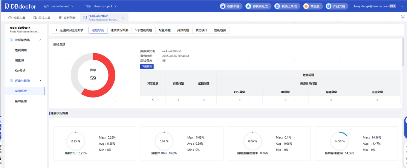
Task: Click the 权限申请 button
Action: [x=231, y=6]
